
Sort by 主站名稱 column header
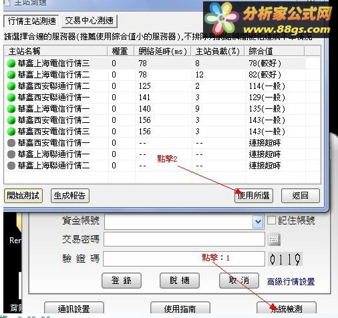[56, 51]
